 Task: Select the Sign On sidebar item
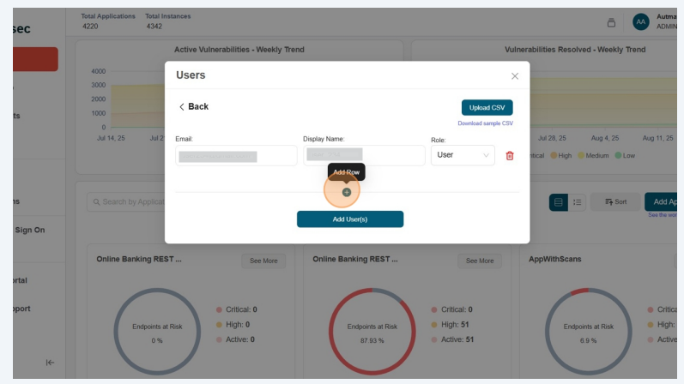(30, 230)
